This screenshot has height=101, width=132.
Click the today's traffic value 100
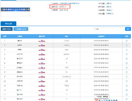(108, 3)
